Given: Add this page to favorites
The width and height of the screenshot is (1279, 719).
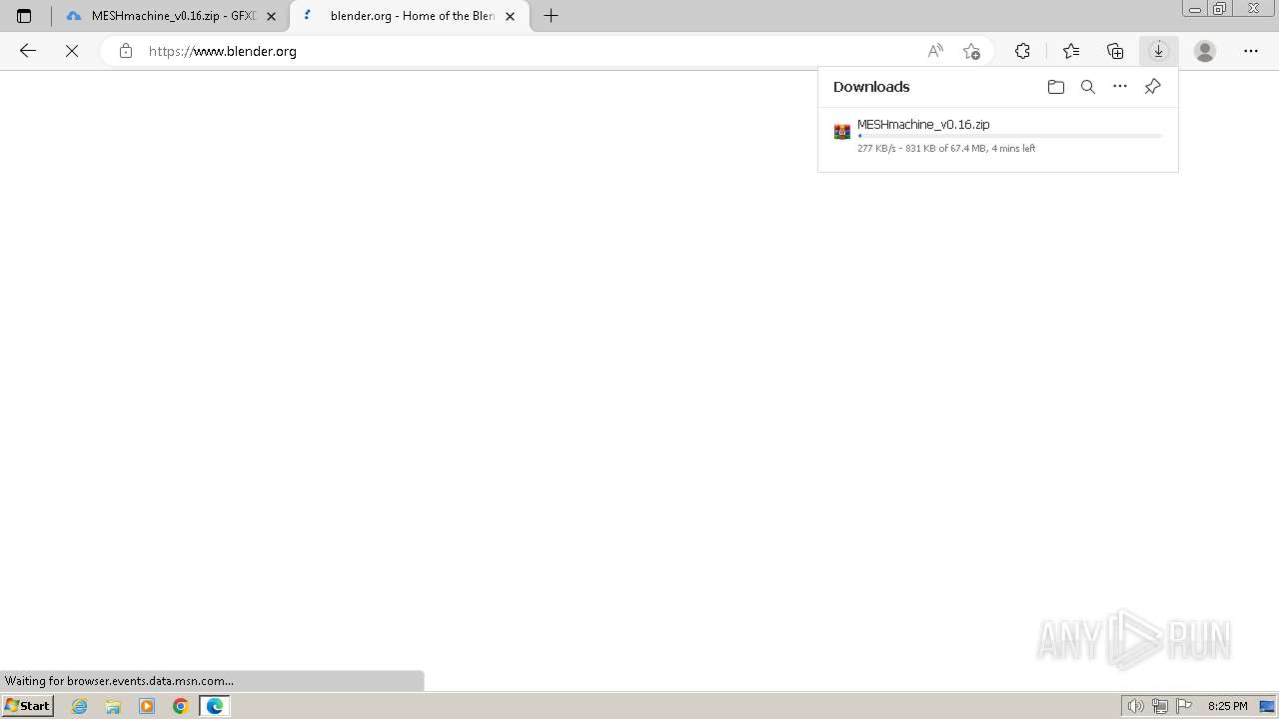Looking at the screenshot, I should pyautogui.click(x=971, y=51).
